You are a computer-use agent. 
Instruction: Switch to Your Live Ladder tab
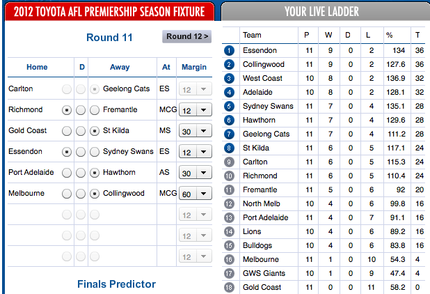coord(326,12)
